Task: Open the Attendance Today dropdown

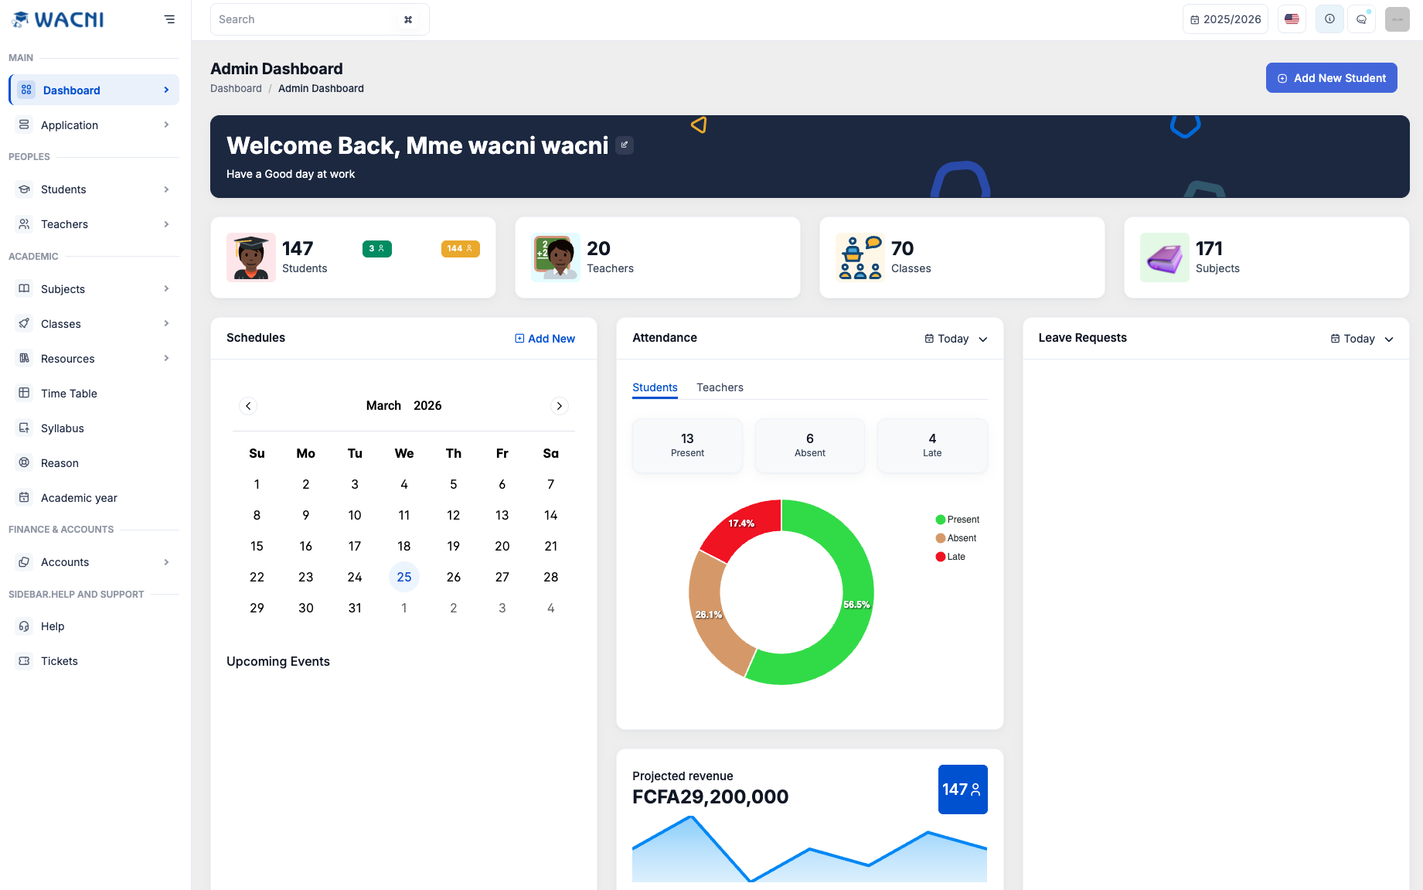Action: coord(955,339)
